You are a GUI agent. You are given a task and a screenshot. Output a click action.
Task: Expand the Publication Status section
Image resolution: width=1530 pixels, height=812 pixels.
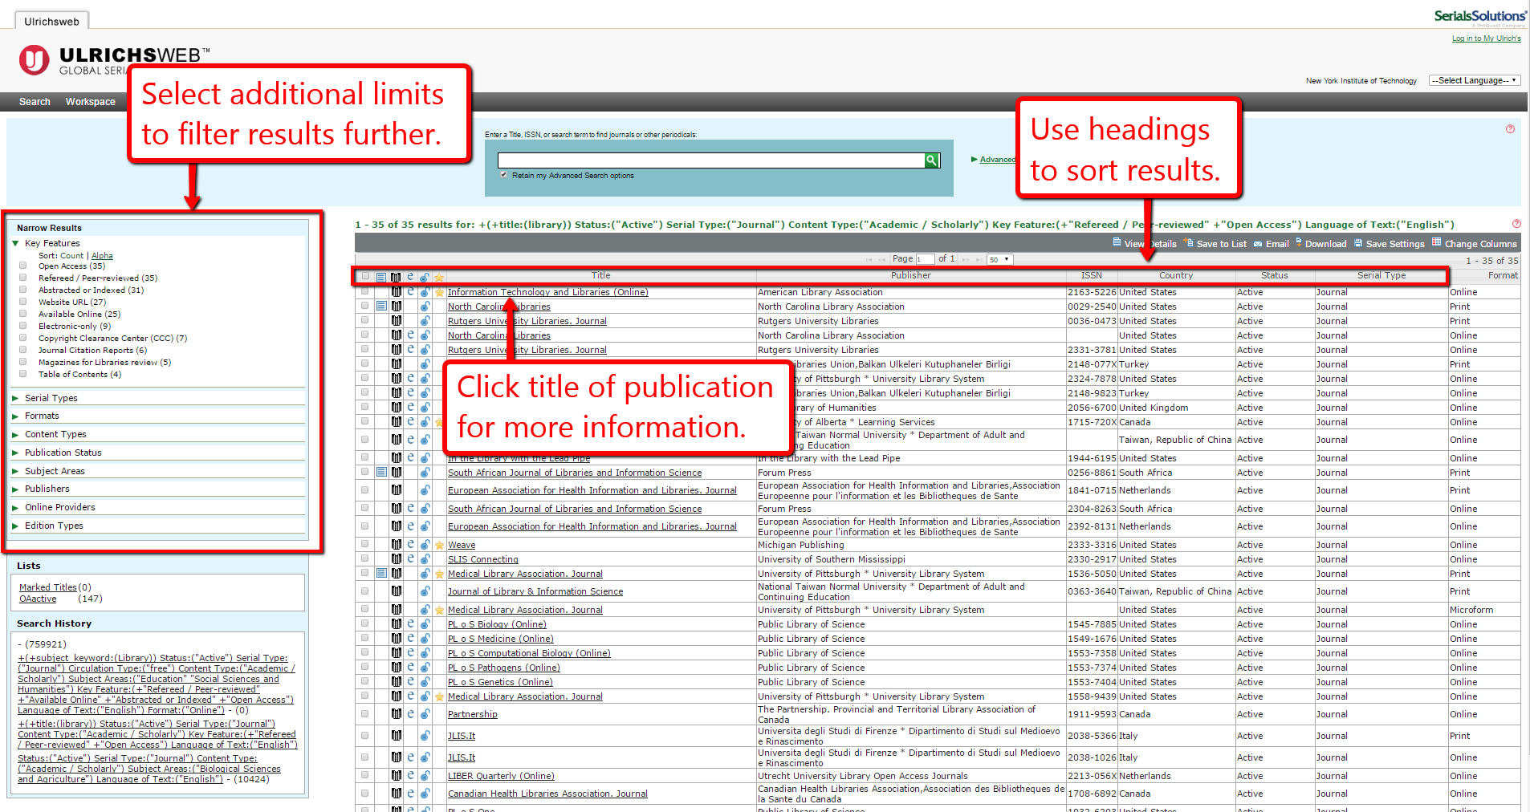[x=15, y=453]
